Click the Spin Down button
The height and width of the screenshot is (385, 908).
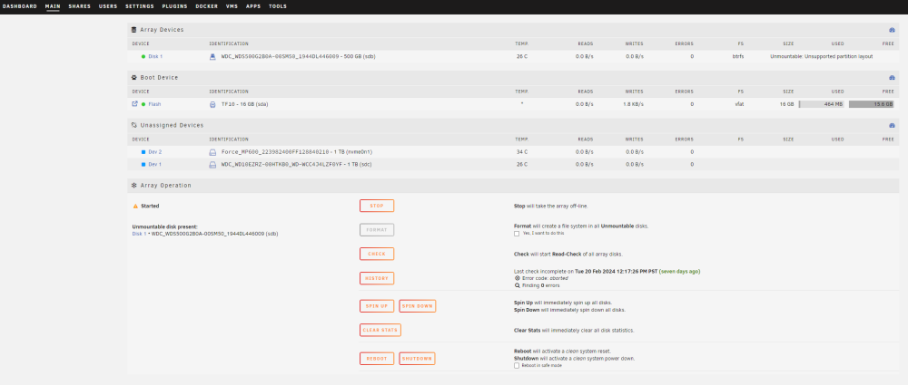(418, 306)
